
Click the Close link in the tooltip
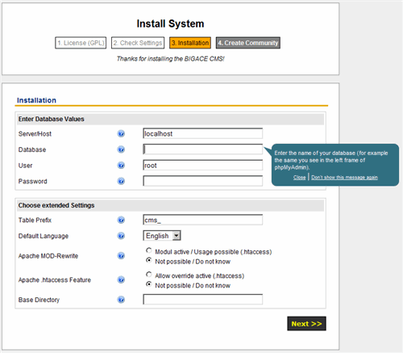coord(299,177)
